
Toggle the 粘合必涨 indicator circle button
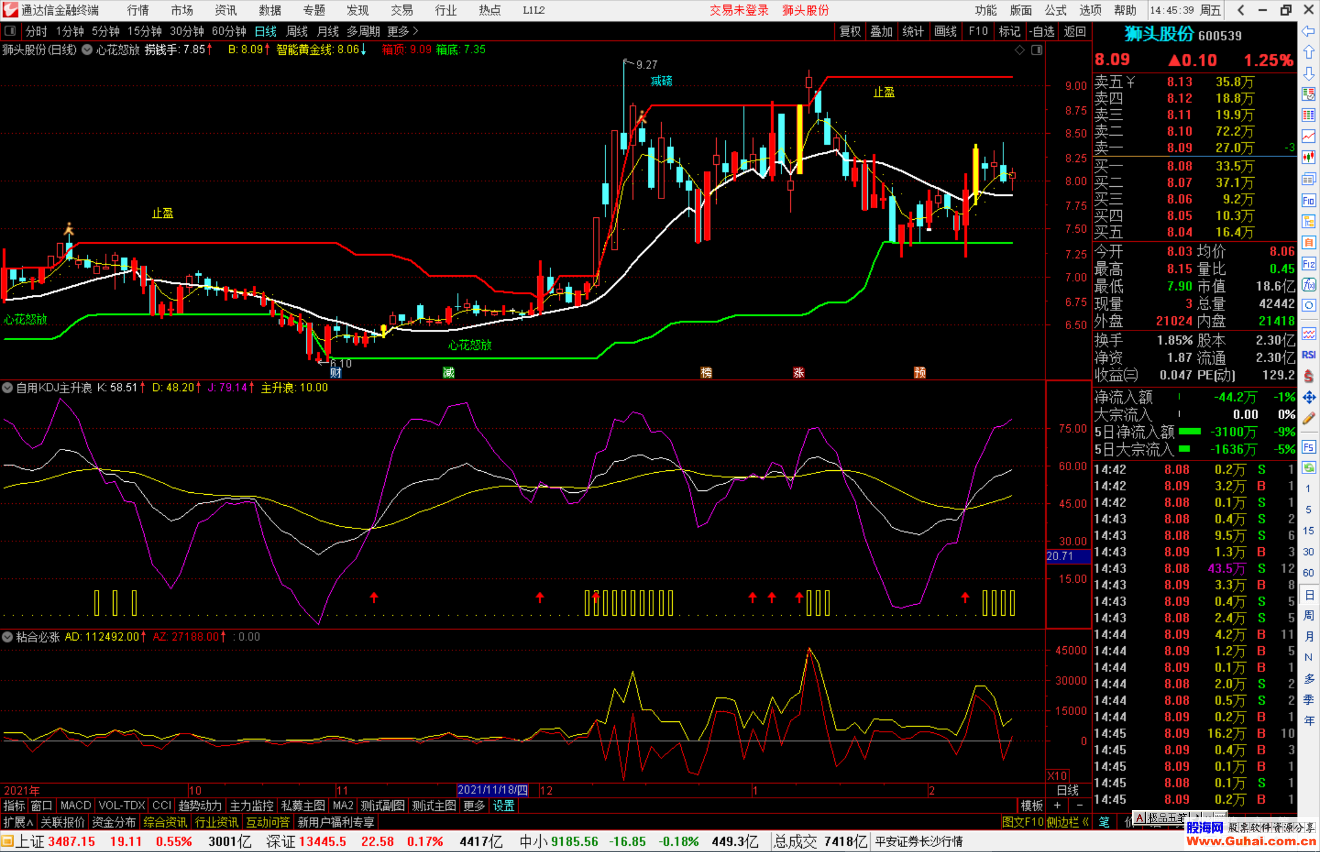pyautogui.click(x=7, y=636)
